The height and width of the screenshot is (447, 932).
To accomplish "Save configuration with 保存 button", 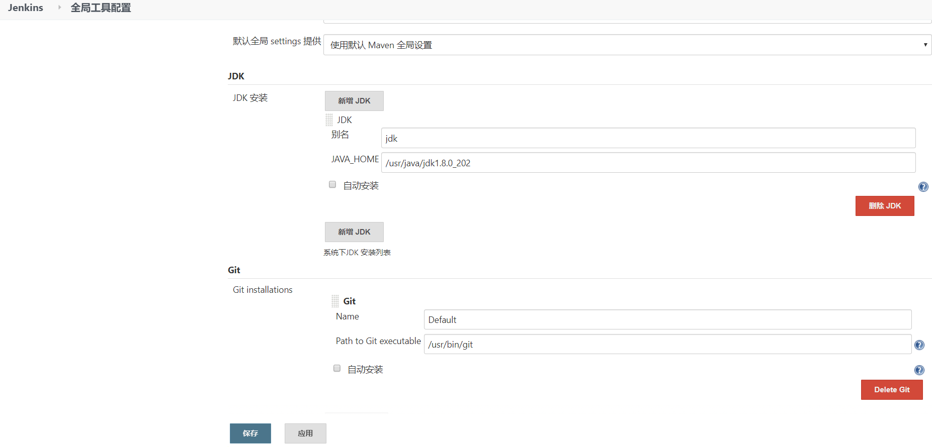I will click(250, 433).
